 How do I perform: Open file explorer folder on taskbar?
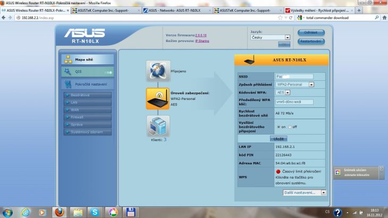point(78,213)
